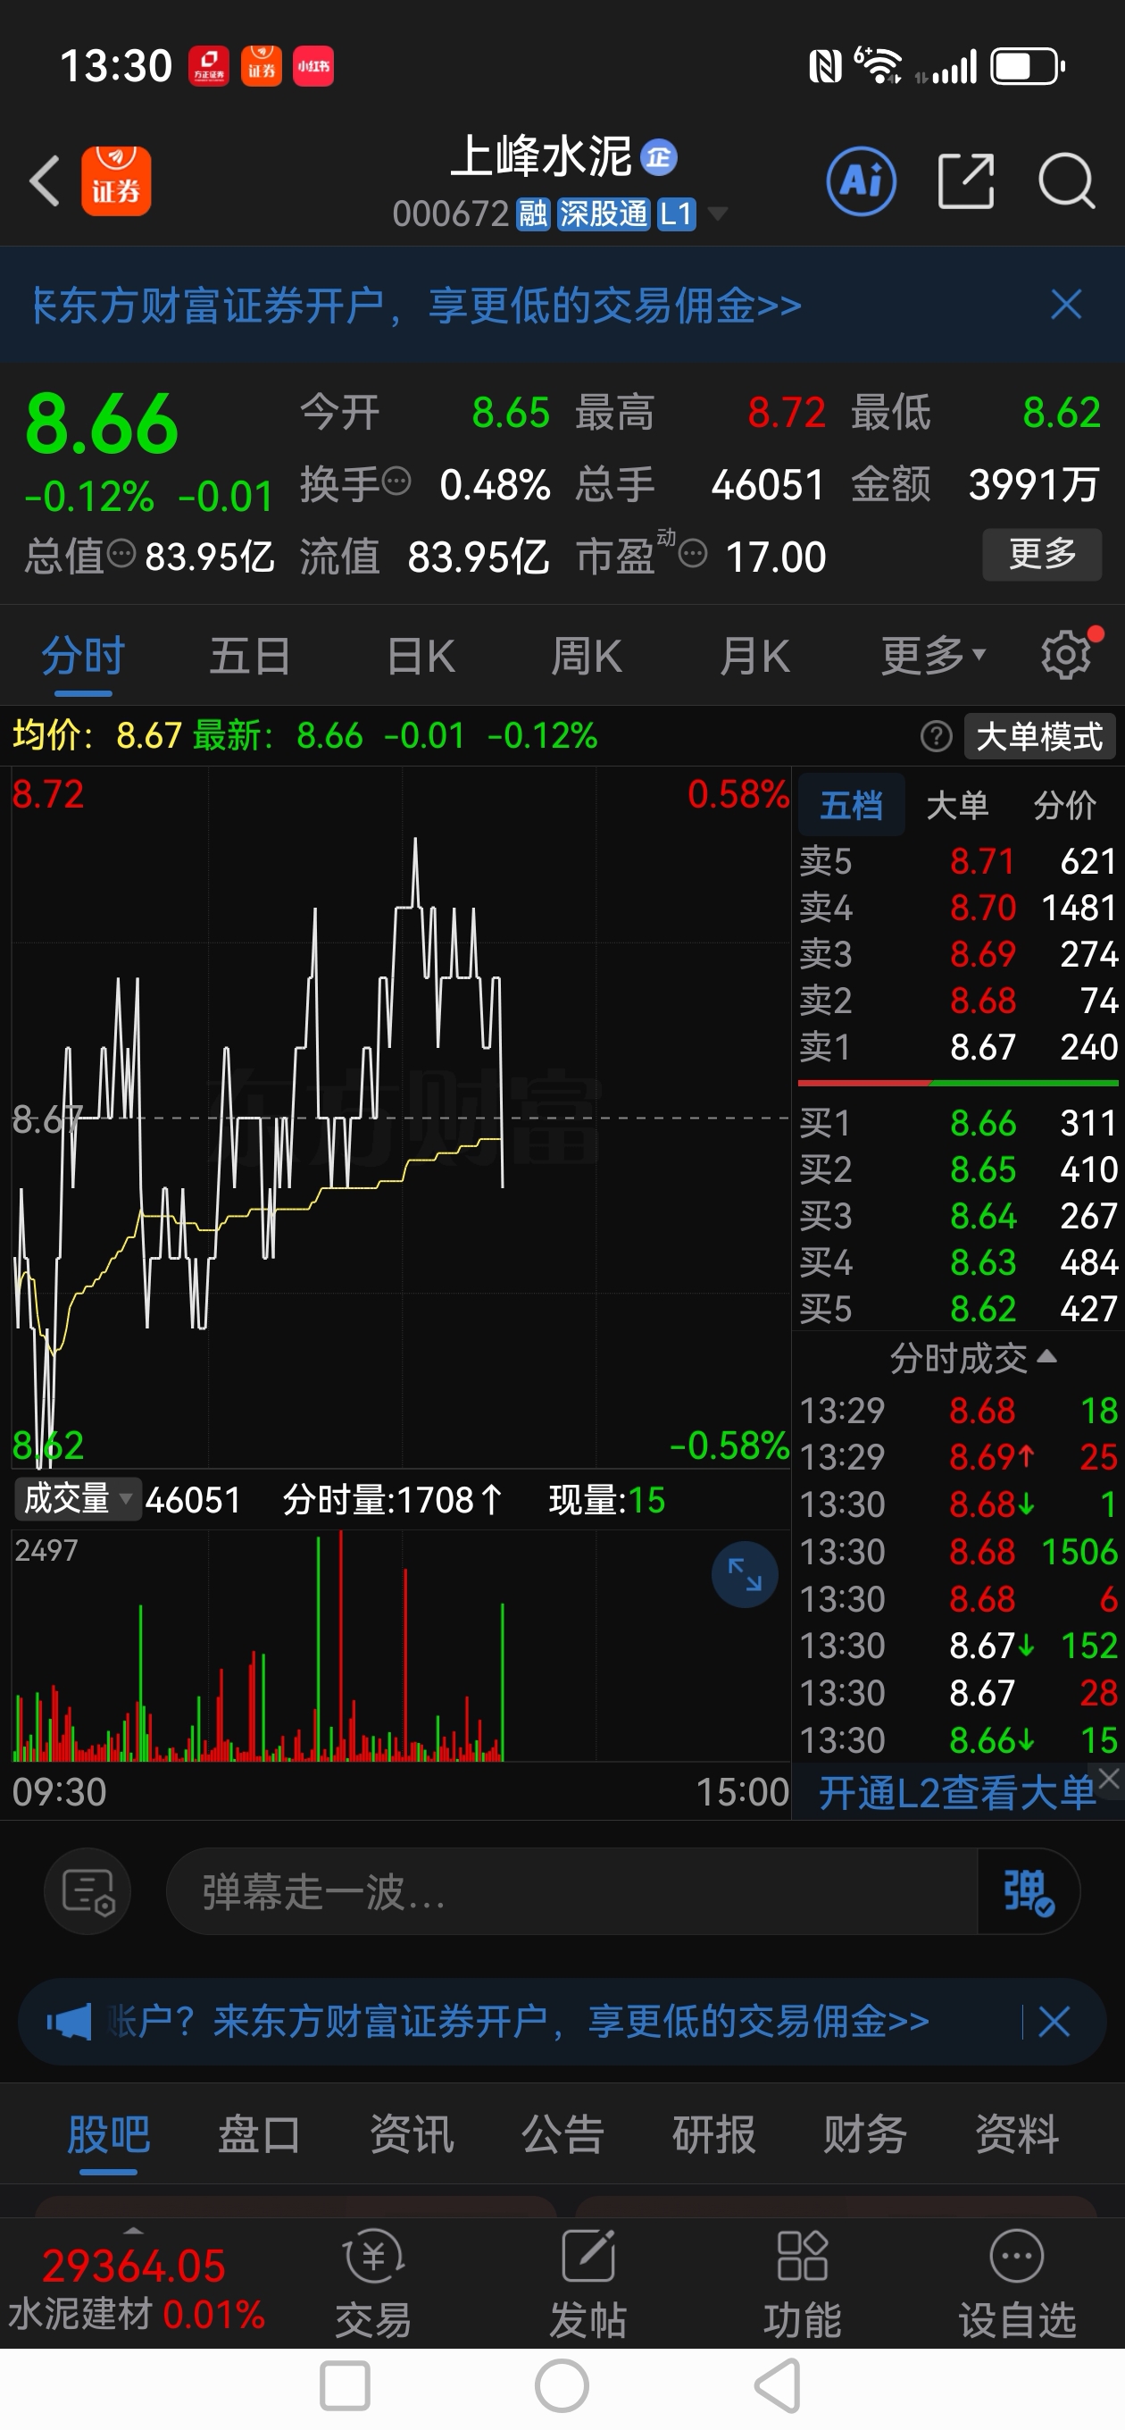Tap the 总值 info icon

pos(121,554)
